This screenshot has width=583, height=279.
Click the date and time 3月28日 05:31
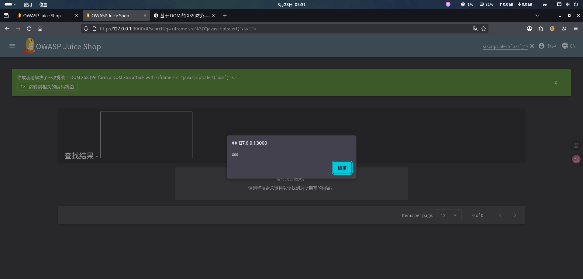pyautogui.click(x=291, y=5)
